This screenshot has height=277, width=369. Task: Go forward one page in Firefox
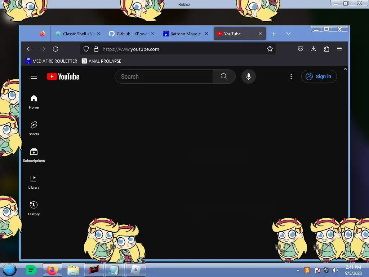point(43,49)
